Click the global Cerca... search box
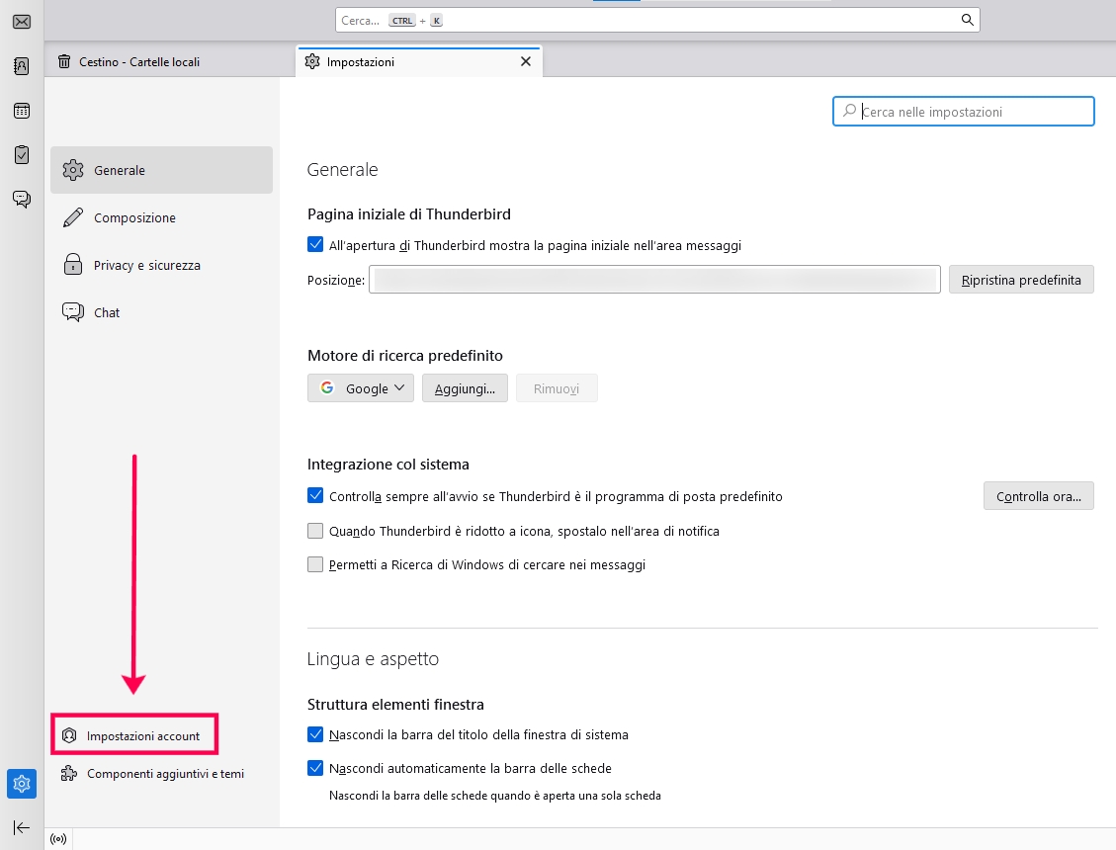Viewport: 1116px width, 850px height. (657, 20)
